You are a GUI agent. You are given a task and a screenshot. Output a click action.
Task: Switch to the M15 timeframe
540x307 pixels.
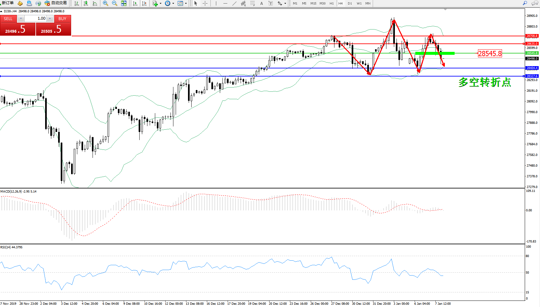click(313, 4)
